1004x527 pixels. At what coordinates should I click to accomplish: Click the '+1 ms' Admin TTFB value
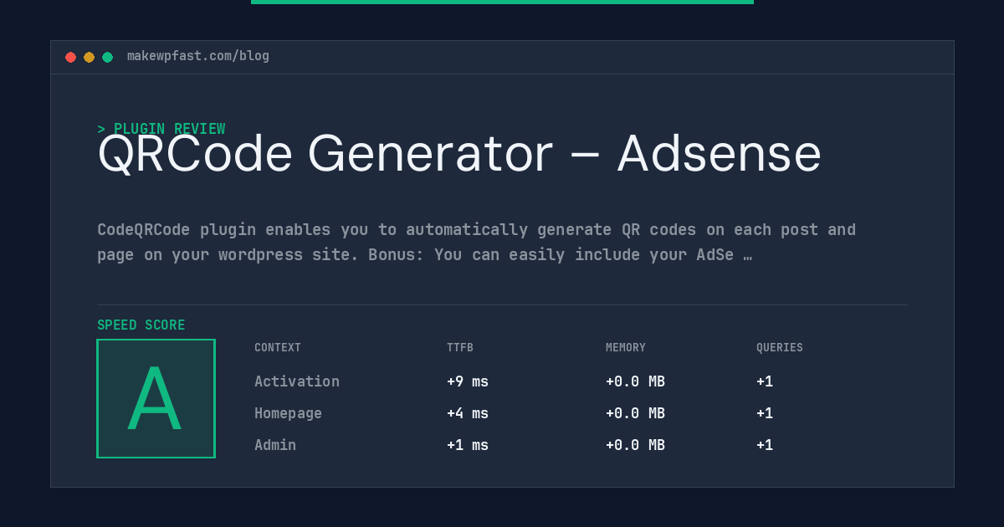click(468, 445)
